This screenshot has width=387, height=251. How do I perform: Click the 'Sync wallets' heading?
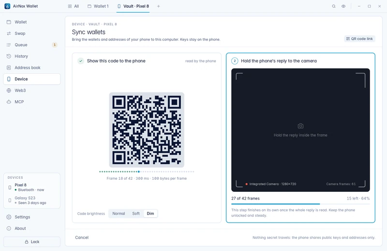(x=89, y=32)
